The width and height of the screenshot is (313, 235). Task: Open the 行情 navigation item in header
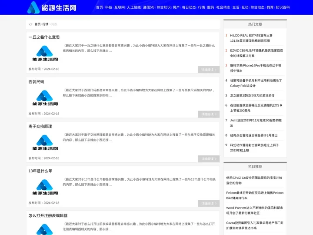pos(201,7)
